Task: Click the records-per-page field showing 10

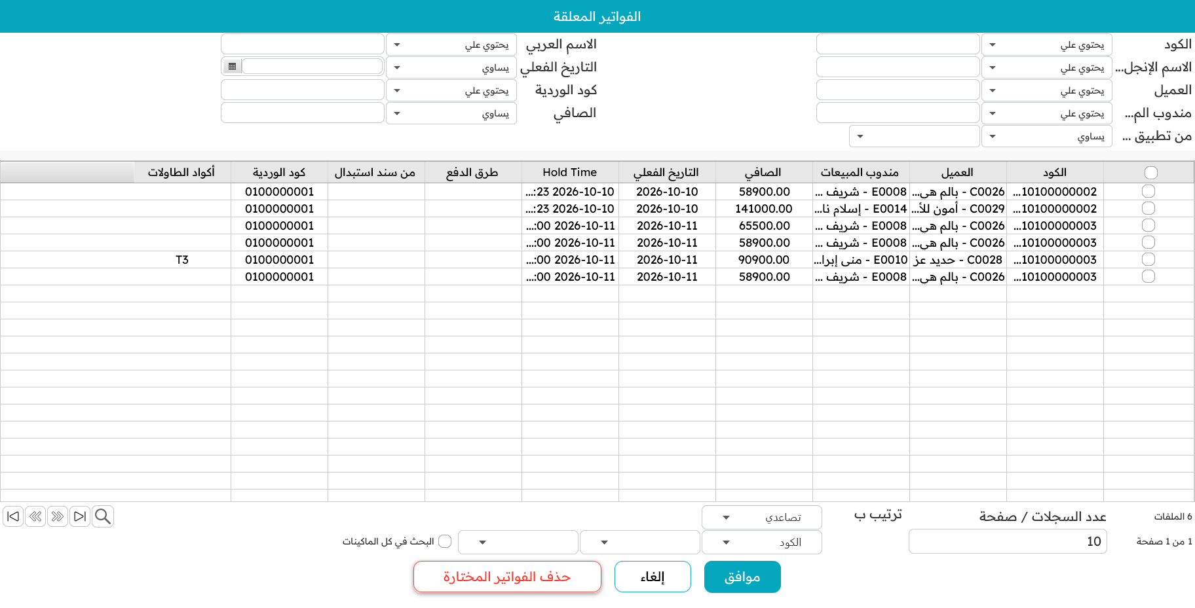Action: coord(1008,541)
